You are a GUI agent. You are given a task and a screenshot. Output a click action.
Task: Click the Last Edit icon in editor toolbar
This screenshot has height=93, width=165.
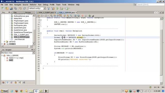(x=38, y=16)
